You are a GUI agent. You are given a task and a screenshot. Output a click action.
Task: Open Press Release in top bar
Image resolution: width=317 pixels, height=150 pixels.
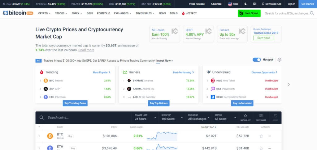point(197,4)
